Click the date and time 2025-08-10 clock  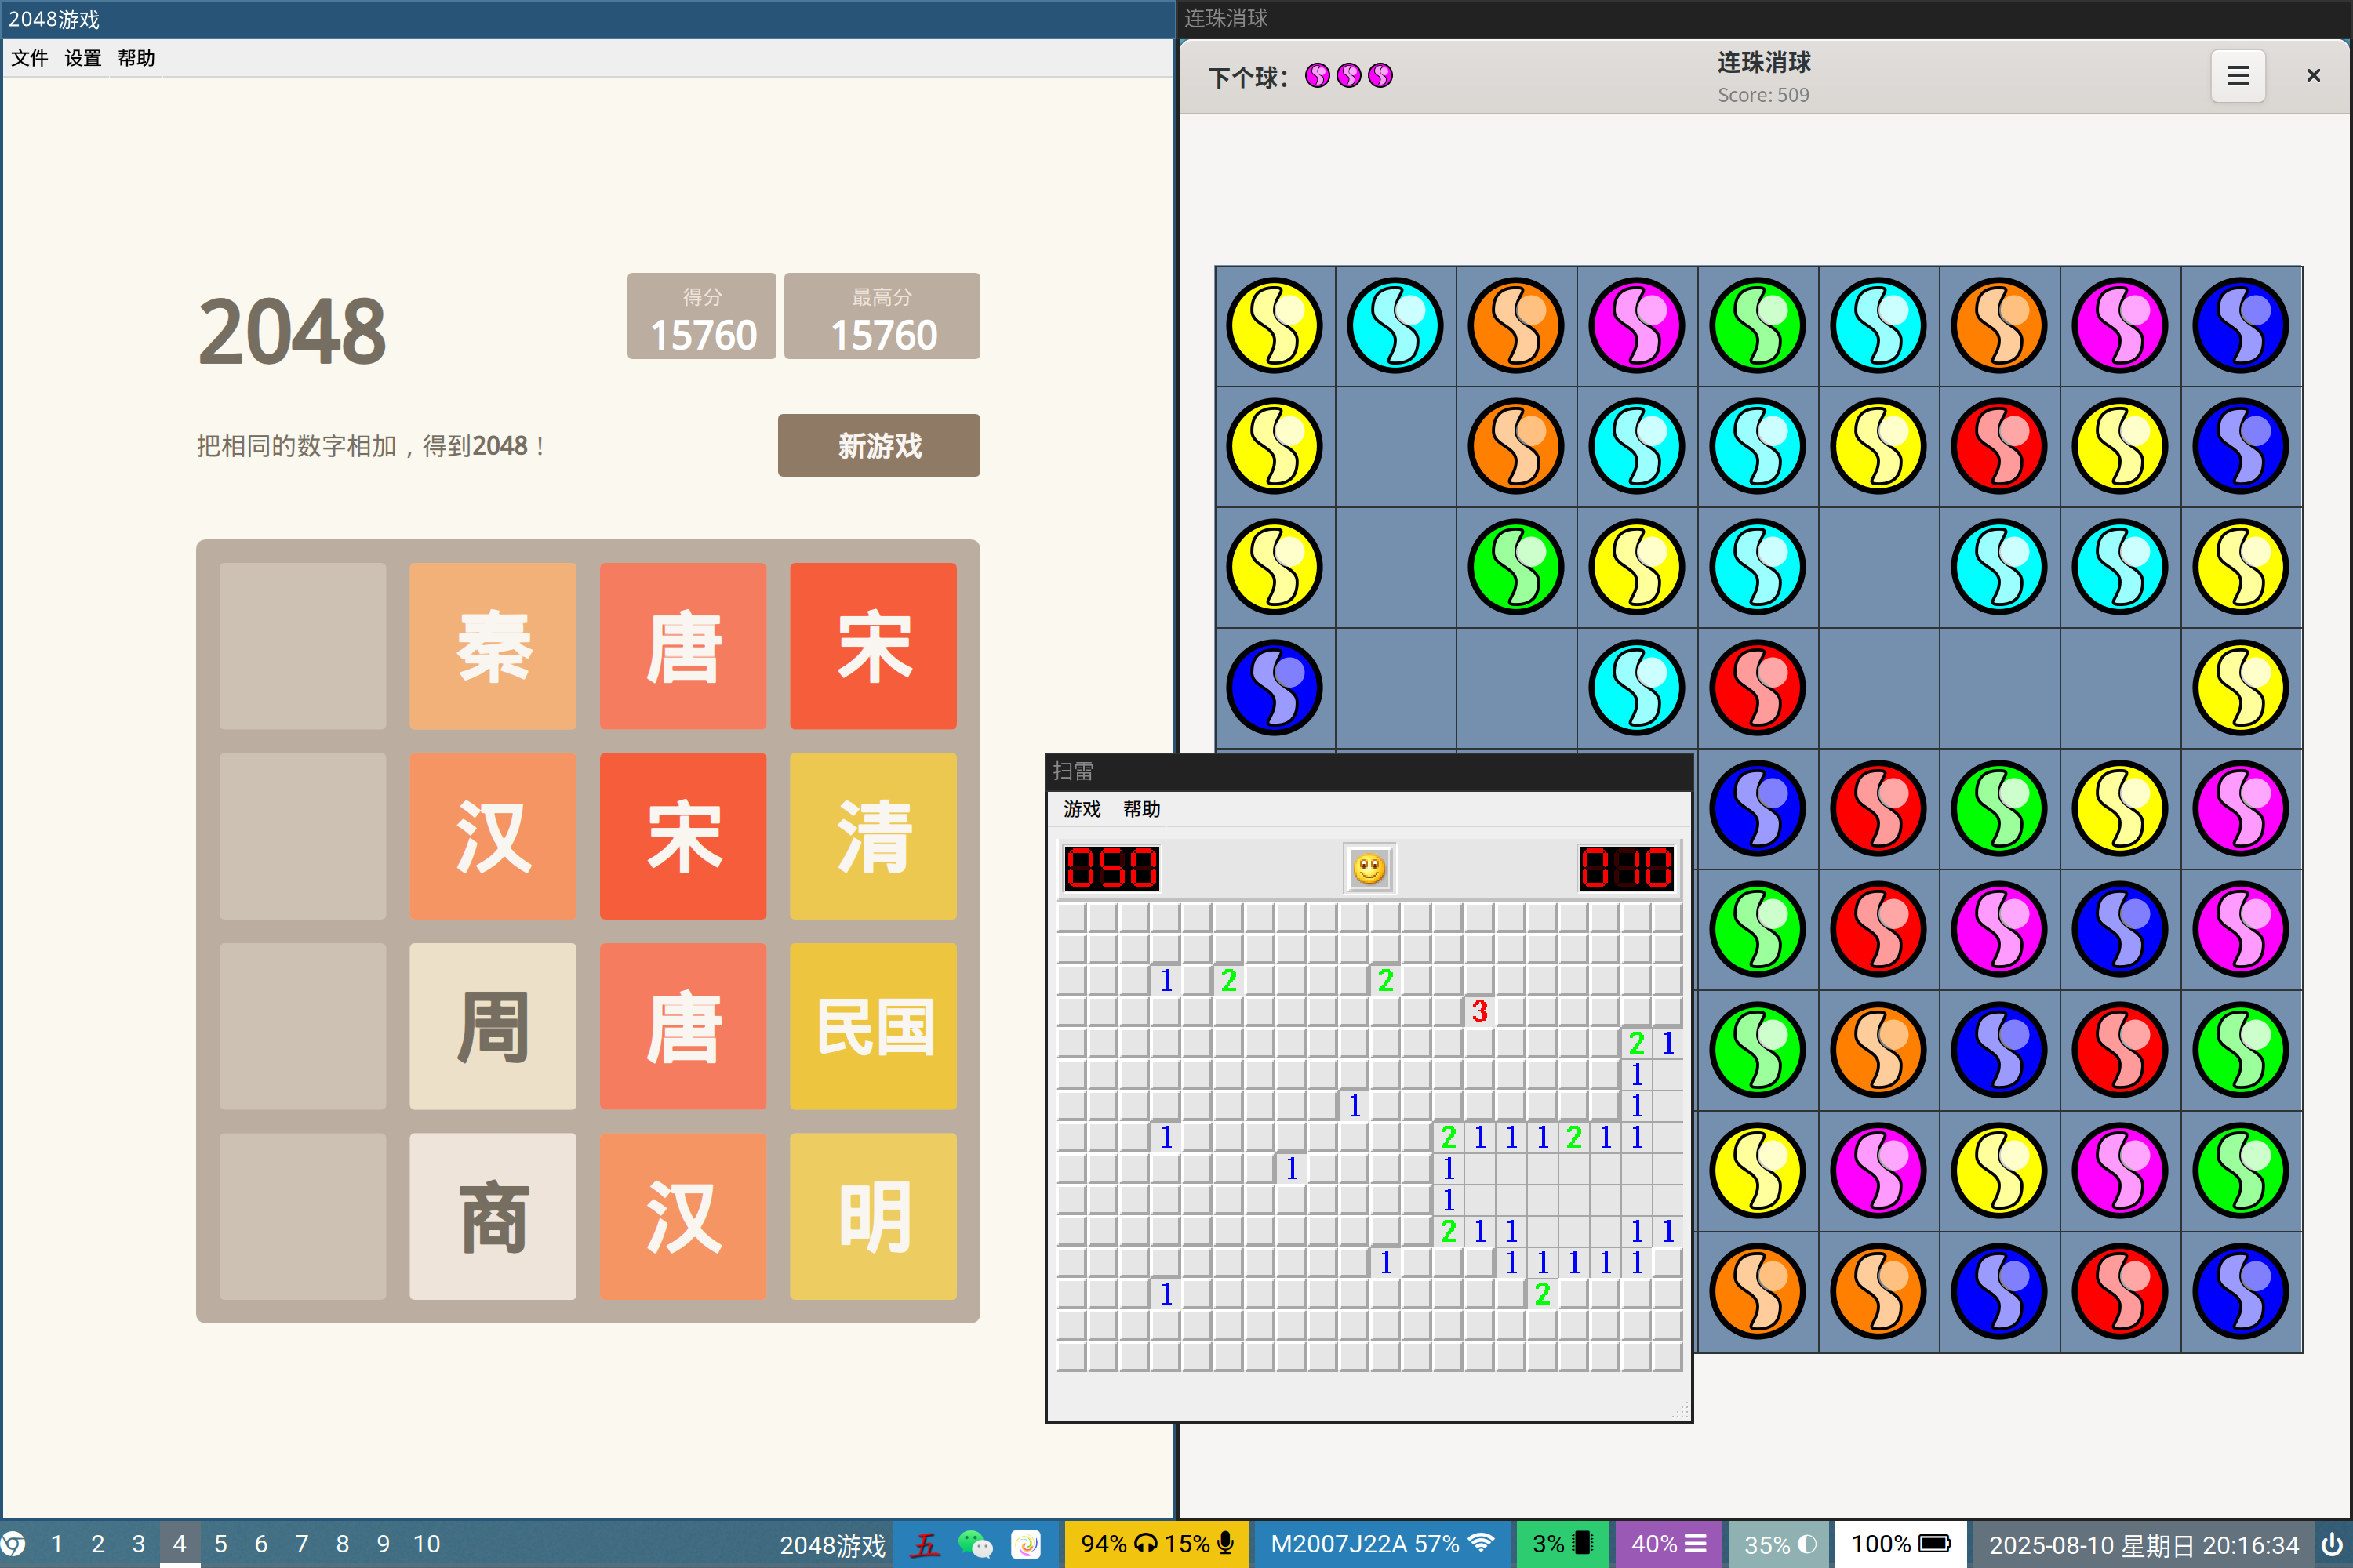pos(2143,1544)
